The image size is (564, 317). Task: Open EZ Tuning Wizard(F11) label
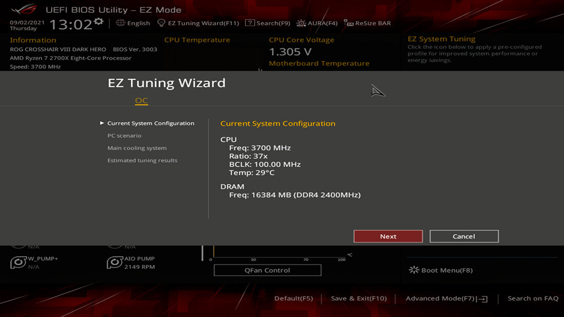coord(203,23)
